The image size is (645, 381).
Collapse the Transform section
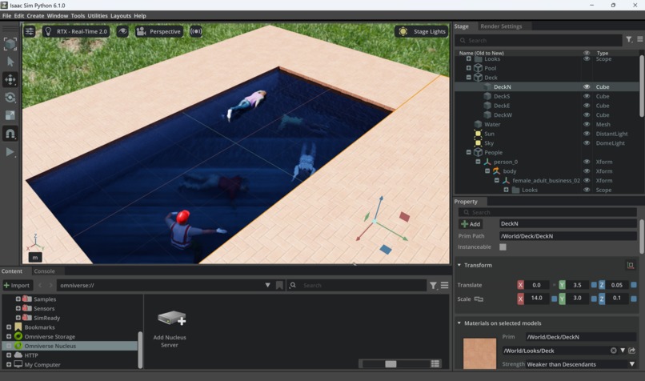(x=459, y=265)
